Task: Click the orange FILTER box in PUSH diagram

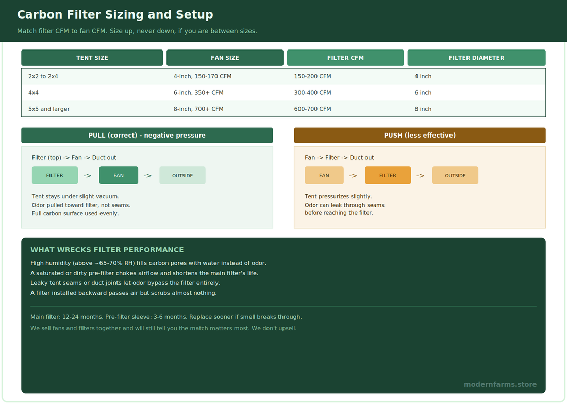Action: 388,175
